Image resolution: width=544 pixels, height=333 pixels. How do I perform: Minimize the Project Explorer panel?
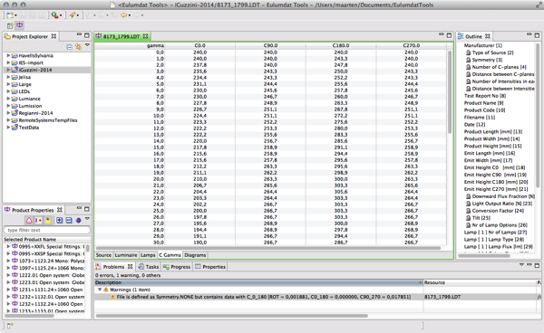coord(79,34)
